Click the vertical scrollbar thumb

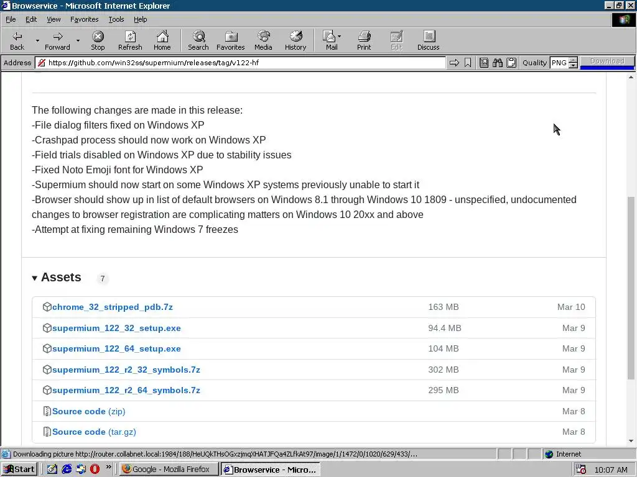[x=631, y=288]
